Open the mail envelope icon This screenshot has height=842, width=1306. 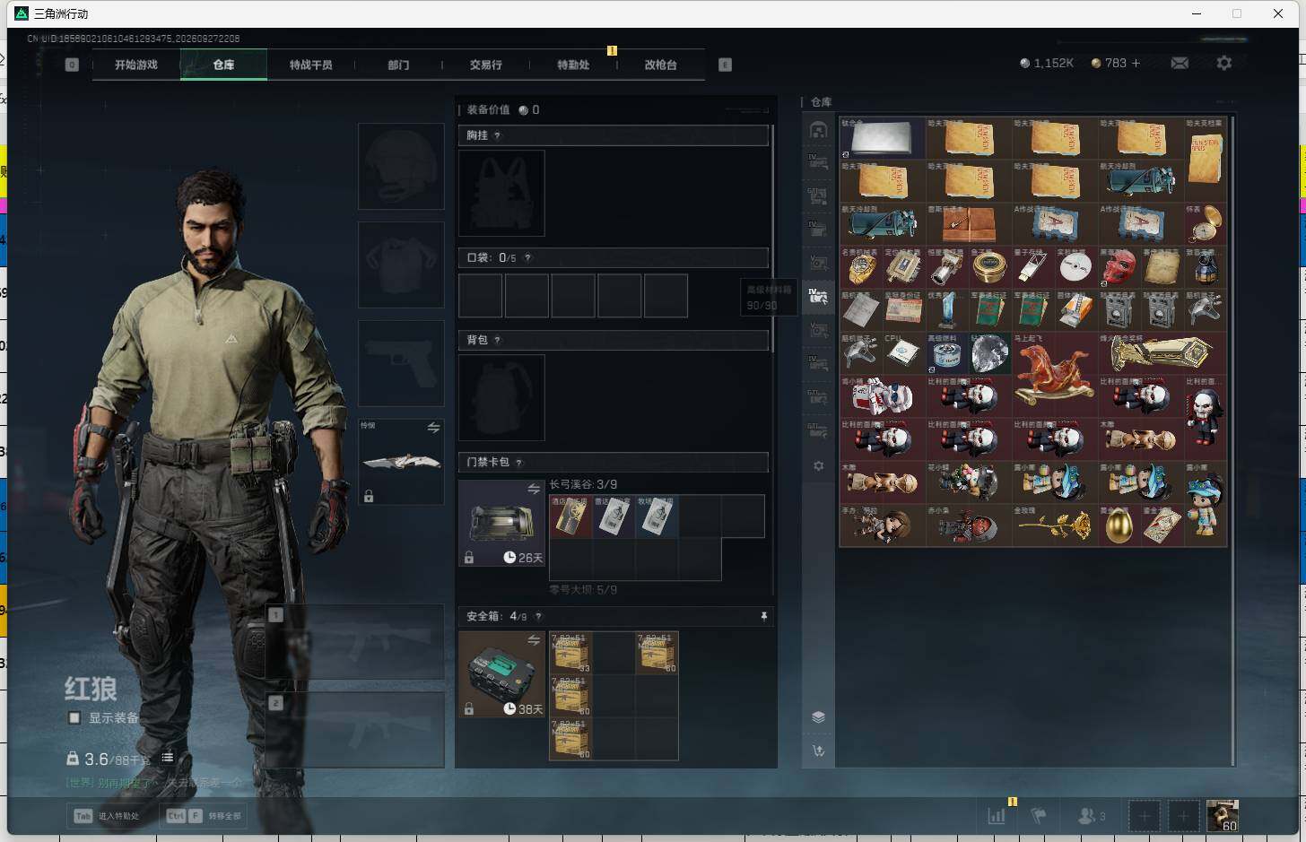tap(1180, 63)
